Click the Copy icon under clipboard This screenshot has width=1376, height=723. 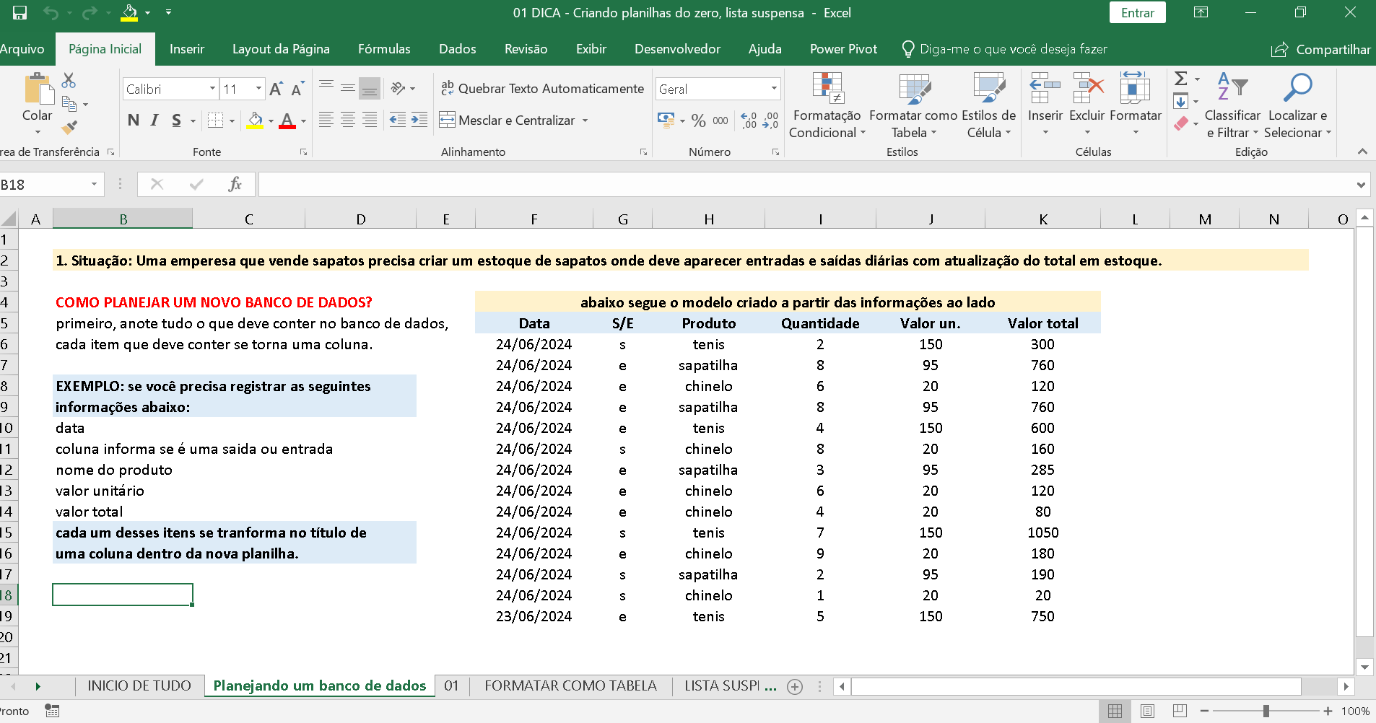tap(69, 104)
